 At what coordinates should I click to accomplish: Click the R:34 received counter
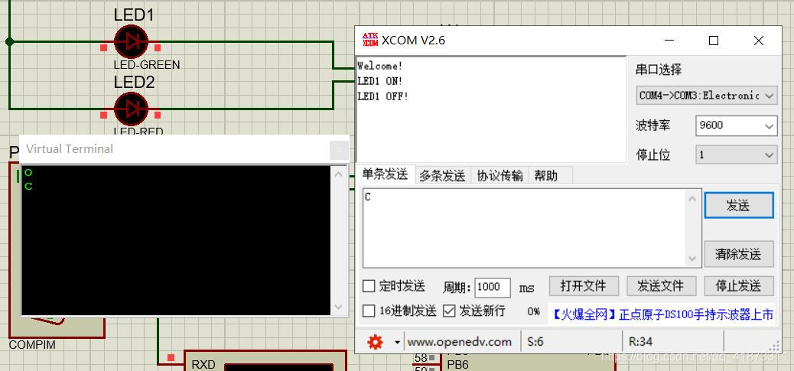point(639,342)
